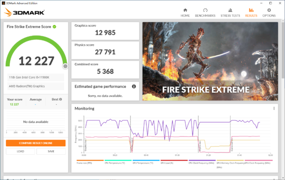Click the info icon next to Best
This screenshot has width=285, height=180.
tap(61, 99)
